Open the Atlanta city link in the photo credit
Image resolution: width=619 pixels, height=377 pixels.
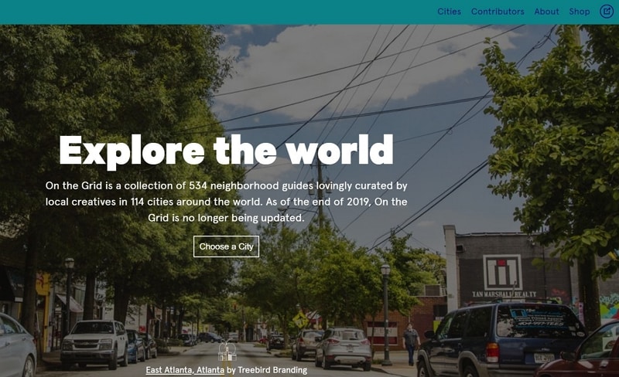point(210,370)
